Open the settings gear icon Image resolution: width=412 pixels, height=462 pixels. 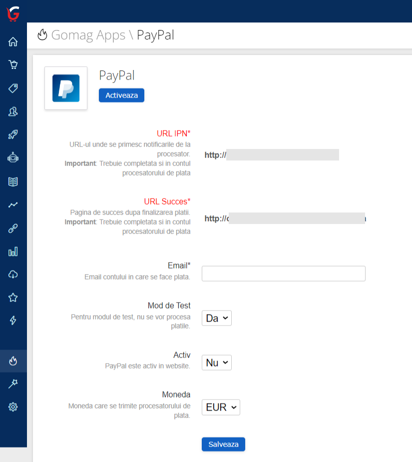(13, 406)
